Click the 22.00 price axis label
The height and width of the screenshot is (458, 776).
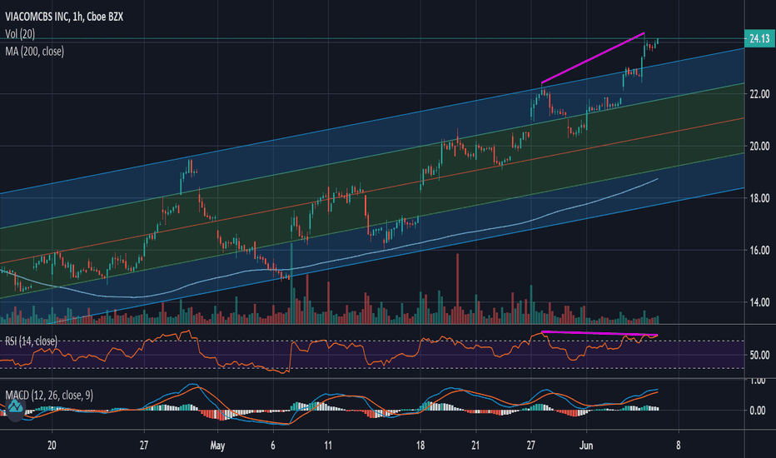pos(759,94)
